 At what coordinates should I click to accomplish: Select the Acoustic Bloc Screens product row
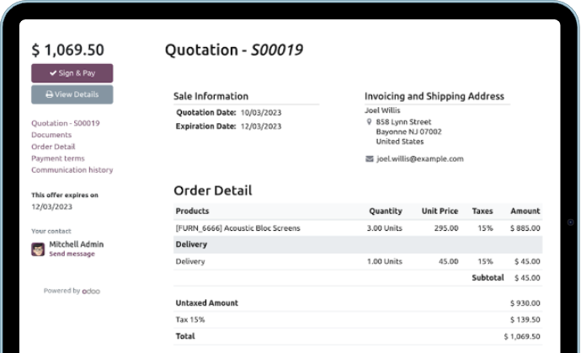(358, 228)
